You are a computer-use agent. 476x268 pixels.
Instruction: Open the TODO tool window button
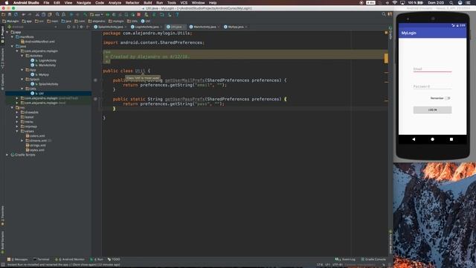tap(114, 260)
